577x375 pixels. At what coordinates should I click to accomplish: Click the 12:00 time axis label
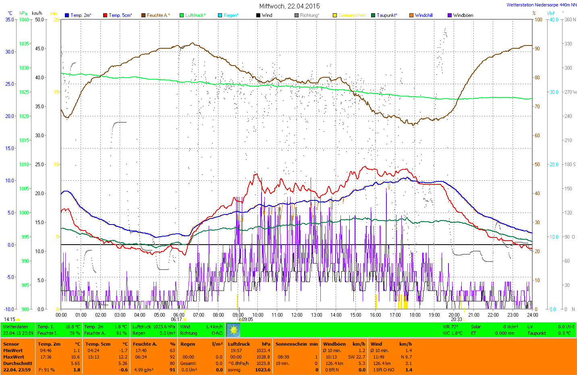click(297, 315)
